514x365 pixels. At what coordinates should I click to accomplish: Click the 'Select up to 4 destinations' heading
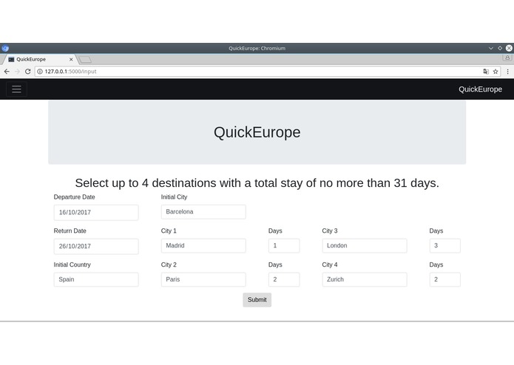pyautogui.click(x=257, y=182)
